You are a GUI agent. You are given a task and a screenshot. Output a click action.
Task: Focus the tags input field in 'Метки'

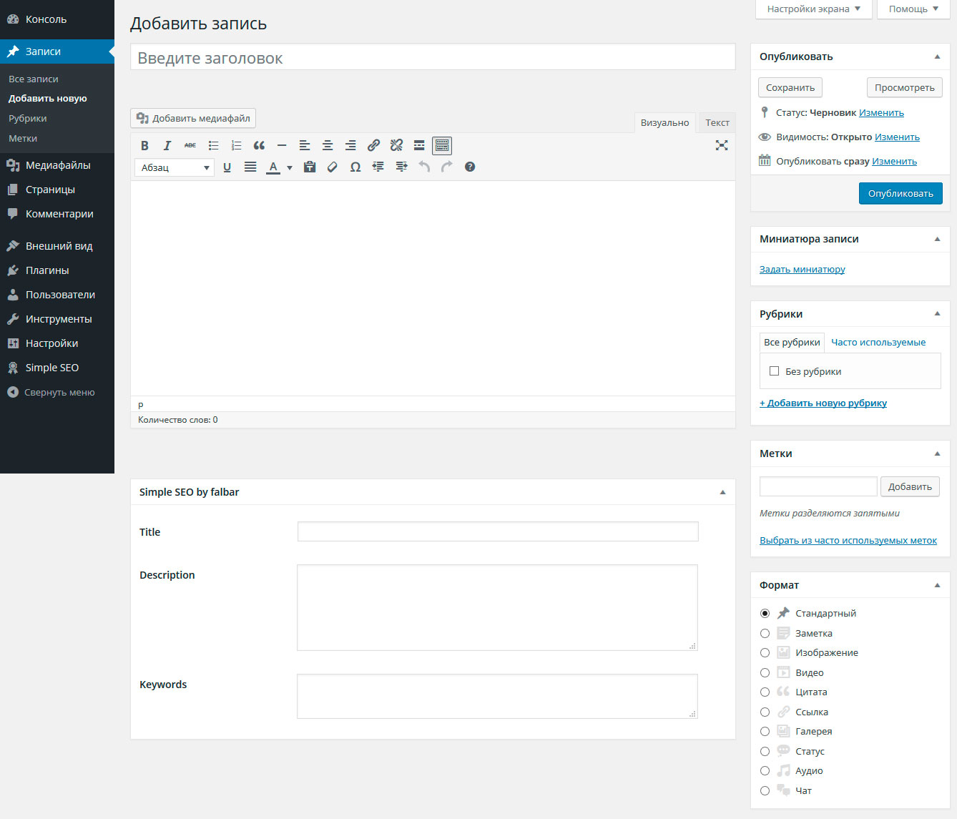(818, 486)
